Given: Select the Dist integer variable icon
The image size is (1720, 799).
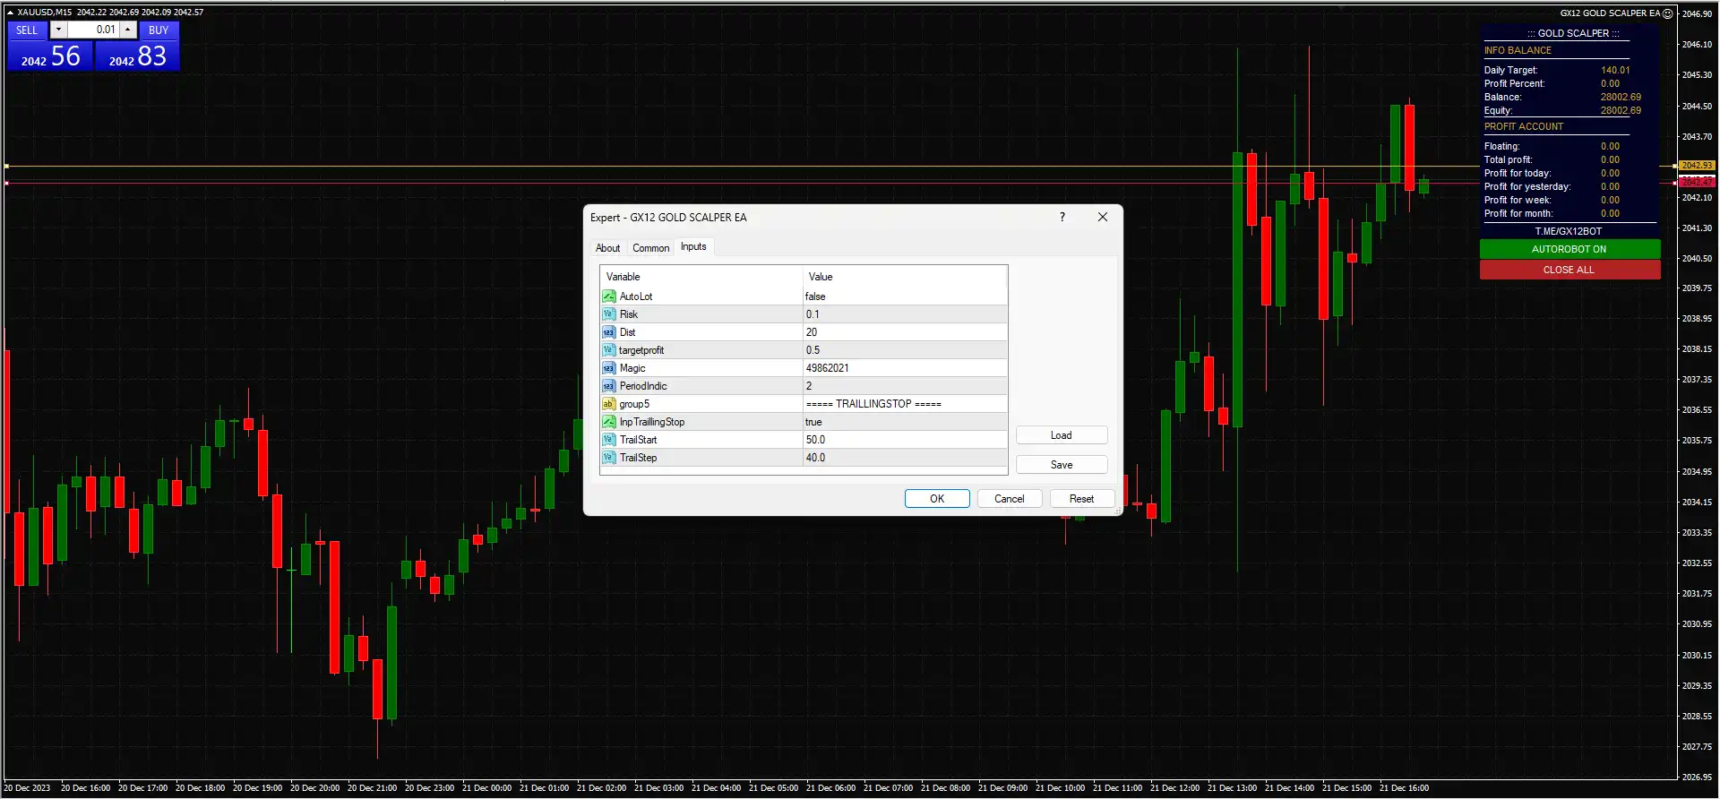Looking at the screenshot, I should coord(609,332).
